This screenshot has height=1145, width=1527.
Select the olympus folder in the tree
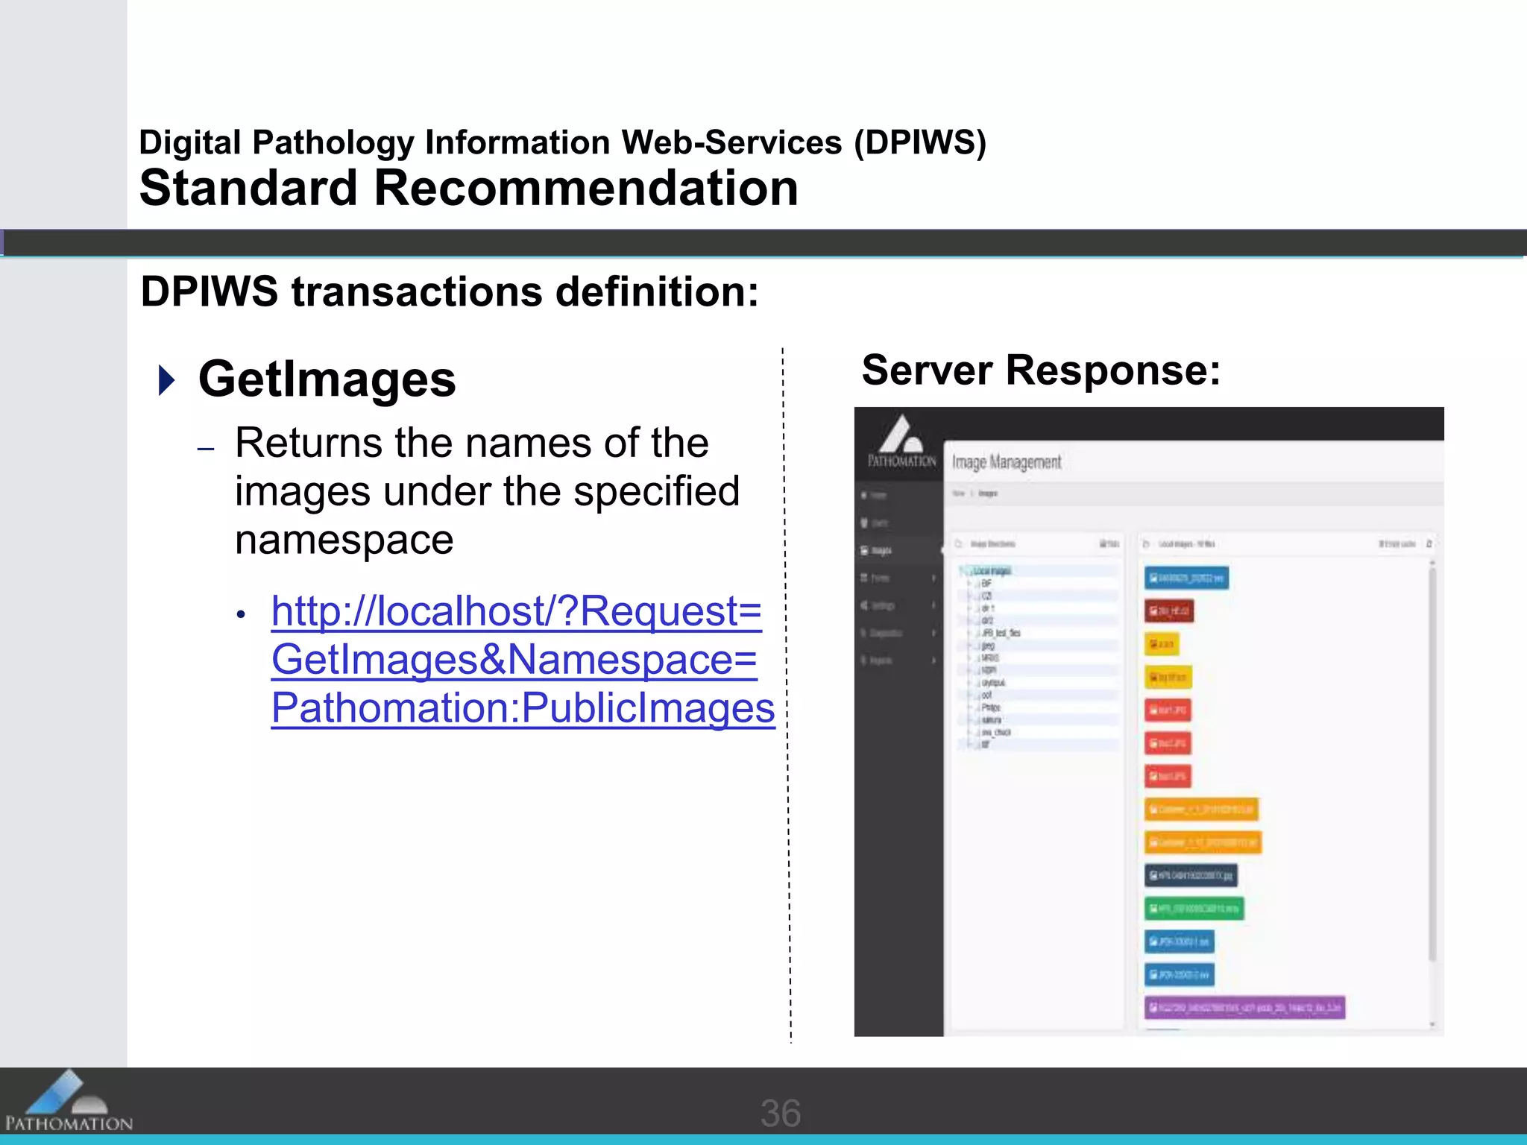[993, 682]
